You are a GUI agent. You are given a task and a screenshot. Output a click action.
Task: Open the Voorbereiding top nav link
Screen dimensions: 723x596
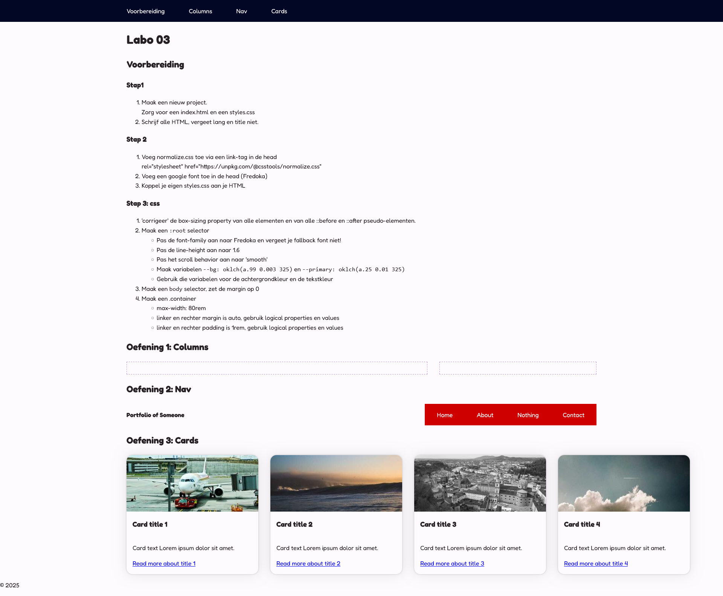pos(145,11)
